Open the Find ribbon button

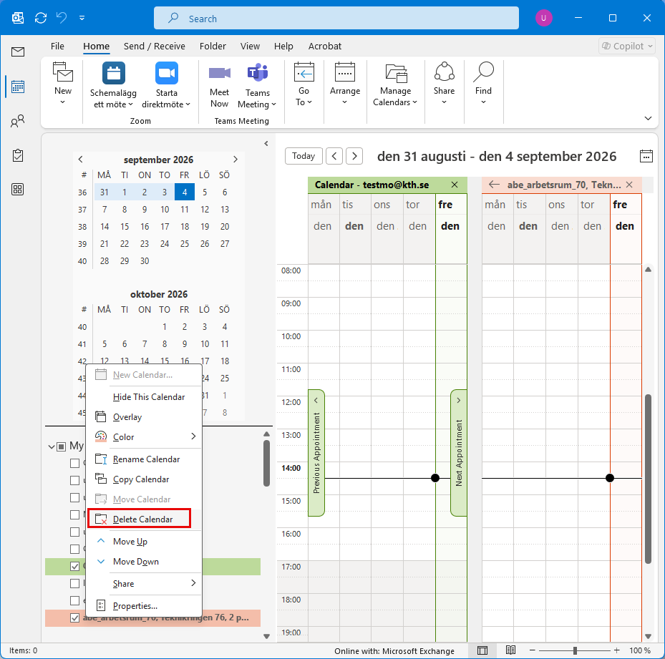483,84
